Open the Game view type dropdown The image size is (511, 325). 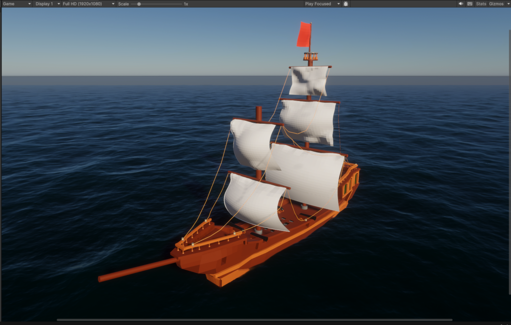click(16, 3)
